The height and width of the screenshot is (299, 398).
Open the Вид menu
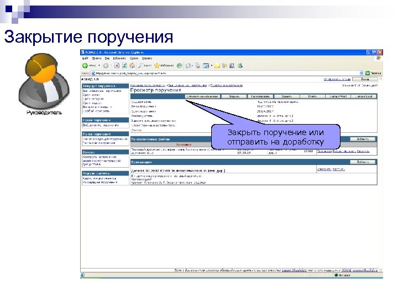coord(107,58)
